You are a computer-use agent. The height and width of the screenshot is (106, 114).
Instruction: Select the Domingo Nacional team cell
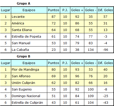click(29, 96)
